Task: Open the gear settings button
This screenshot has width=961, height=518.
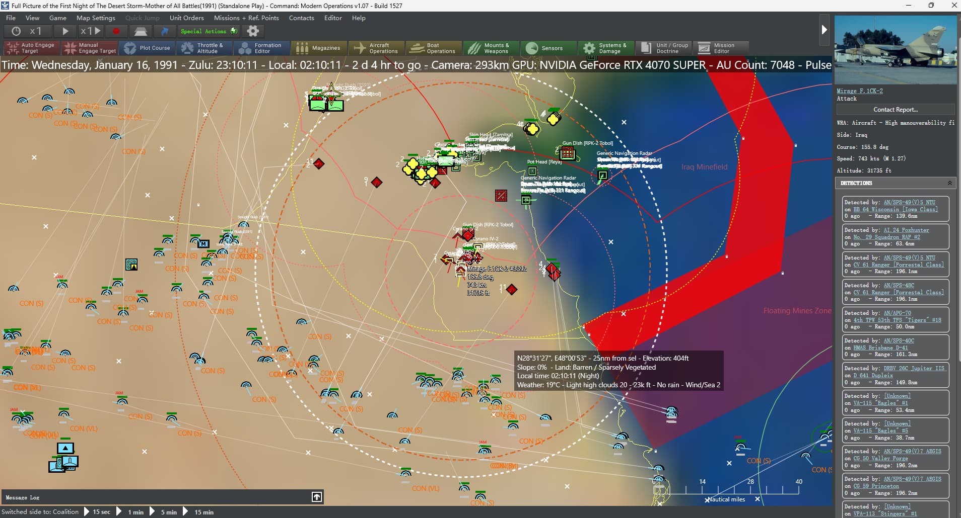Action: [x=253, y=31]
